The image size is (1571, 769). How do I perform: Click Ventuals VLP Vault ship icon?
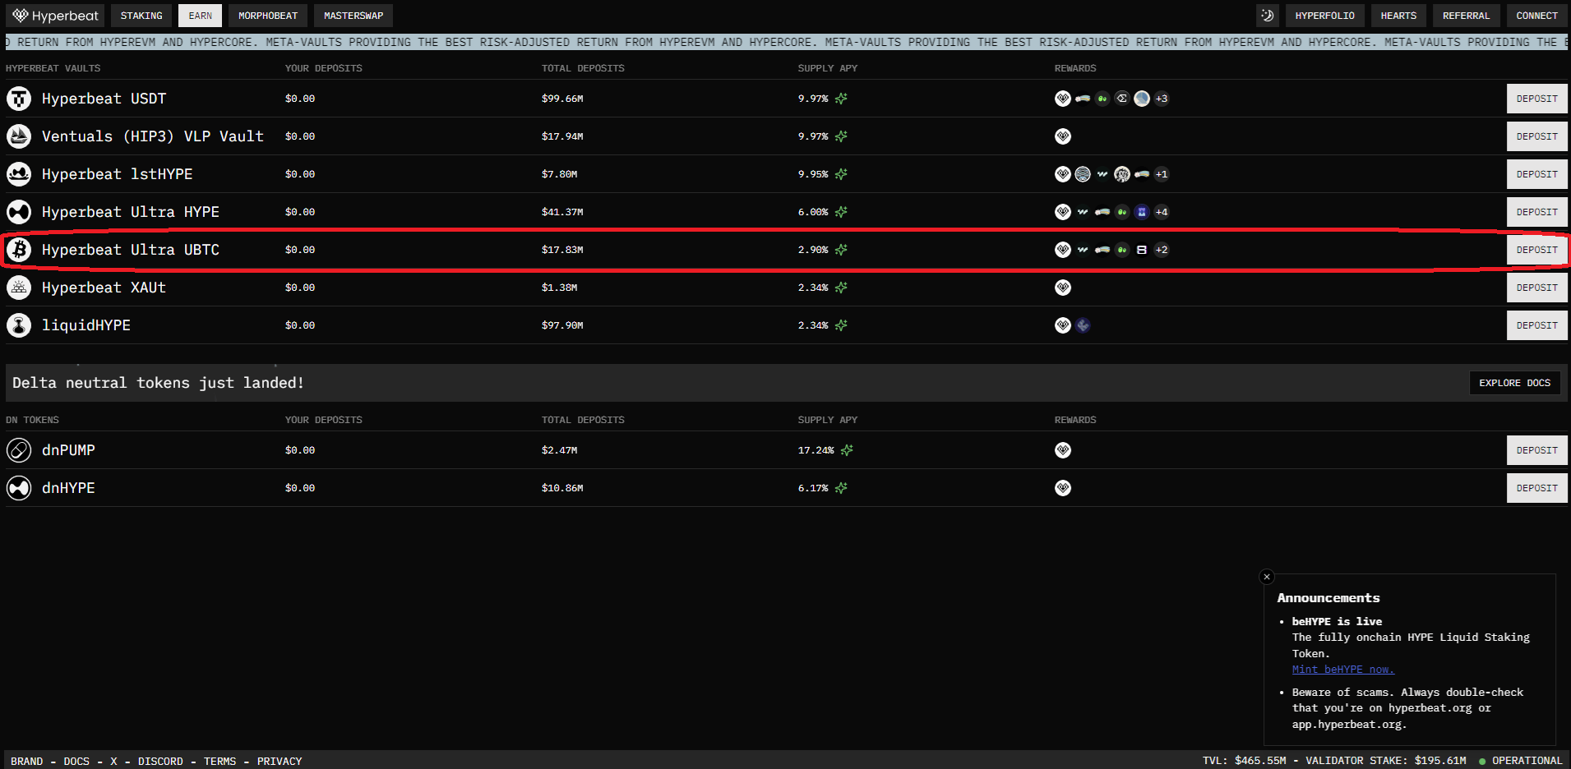click(19, 136)
